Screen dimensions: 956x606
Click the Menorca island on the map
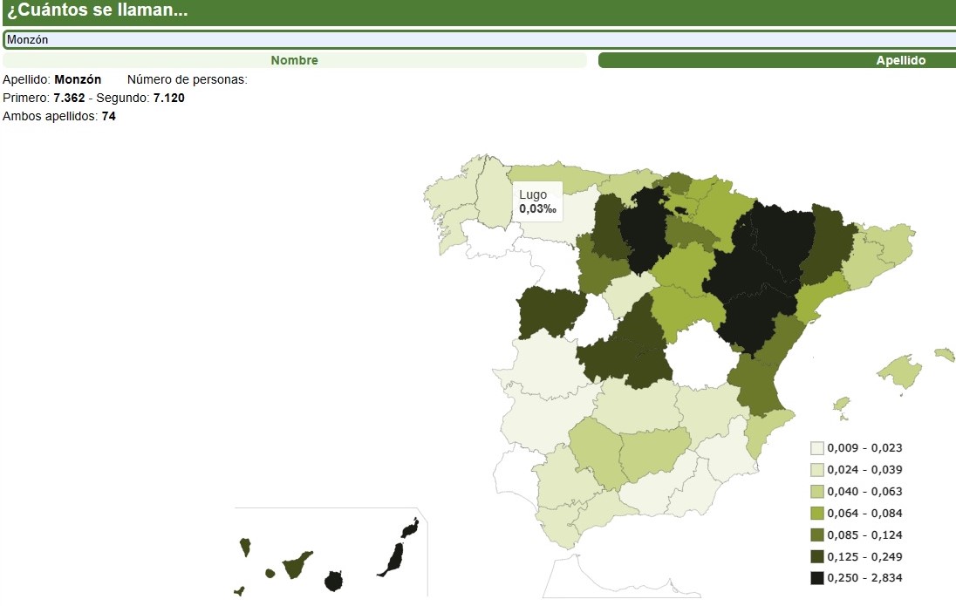click(945, 354)
